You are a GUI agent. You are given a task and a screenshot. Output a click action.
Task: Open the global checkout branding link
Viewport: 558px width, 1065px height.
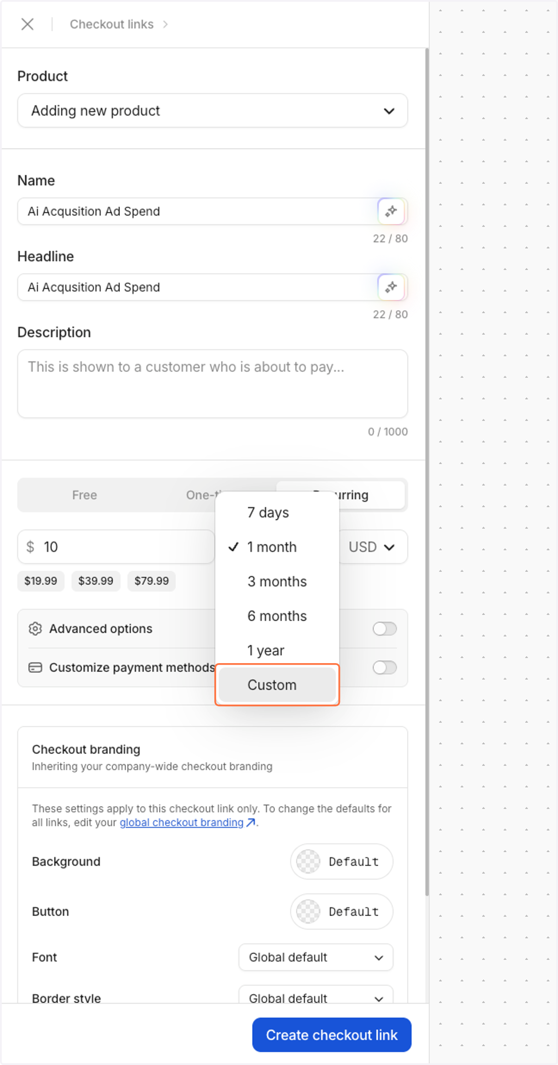[187, 822]
